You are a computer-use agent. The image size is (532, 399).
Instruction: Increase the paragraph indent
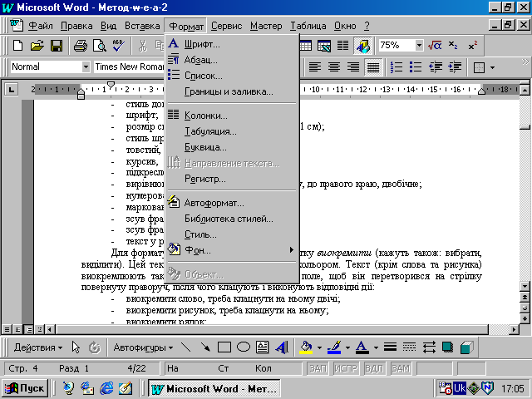pyautogui.click(x=455, y=66)
